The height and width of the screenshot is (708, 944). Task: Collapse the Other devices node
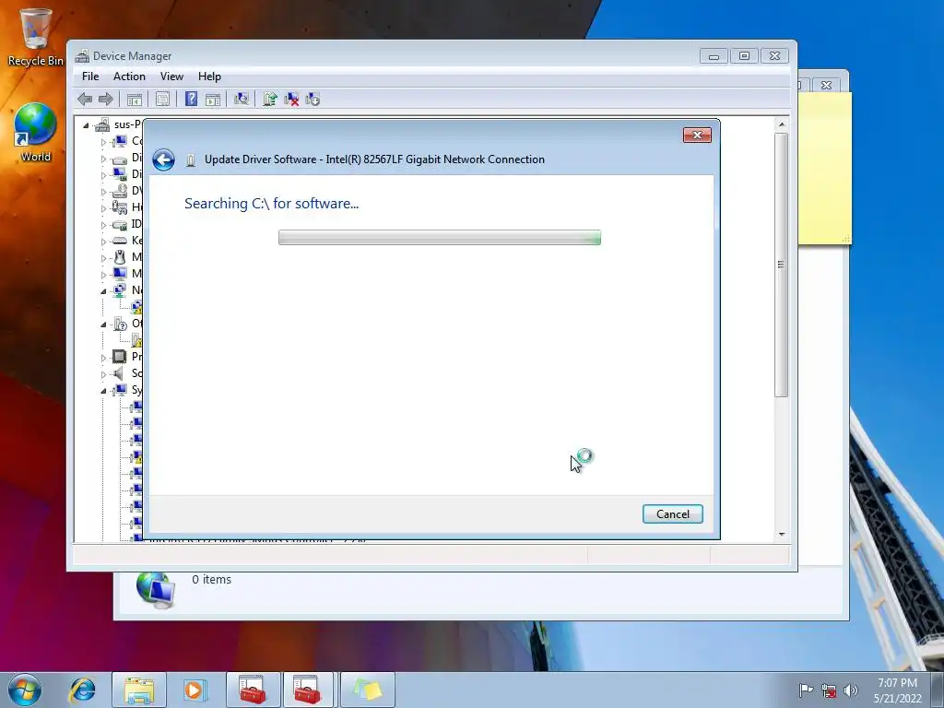103,324
